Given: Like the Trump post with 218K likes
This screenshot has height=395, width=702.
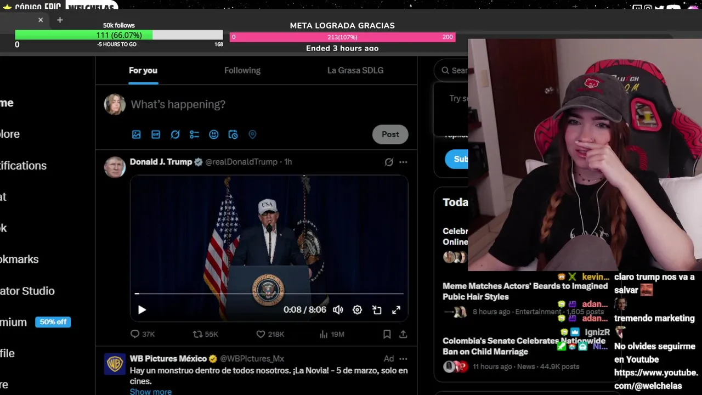Looking at the screenshot, I should pos(270,334).
